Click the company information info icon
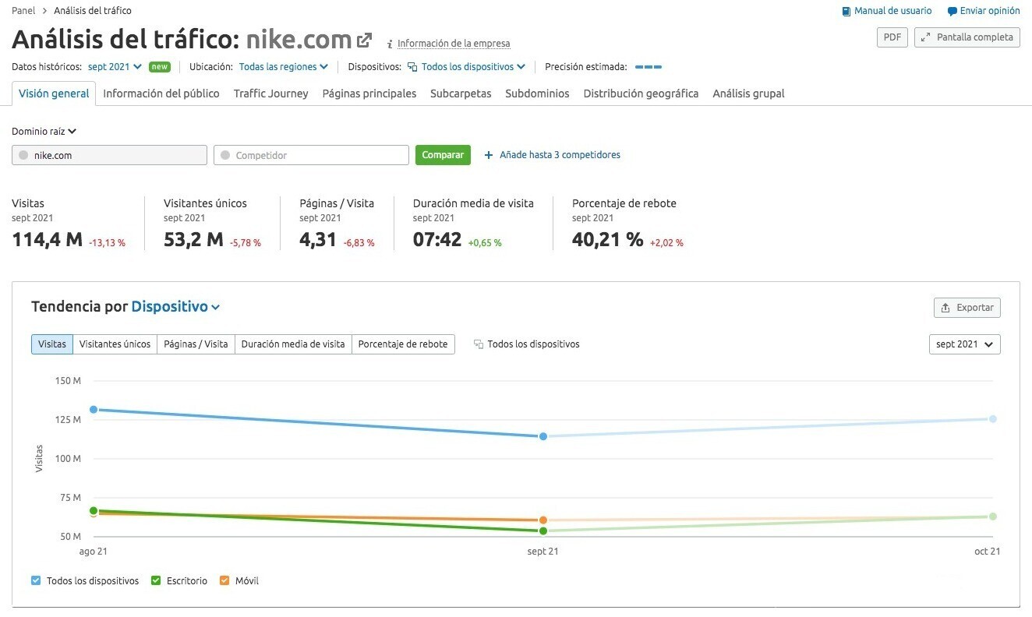Screen dimensions: 1032x617 (390, 44)
